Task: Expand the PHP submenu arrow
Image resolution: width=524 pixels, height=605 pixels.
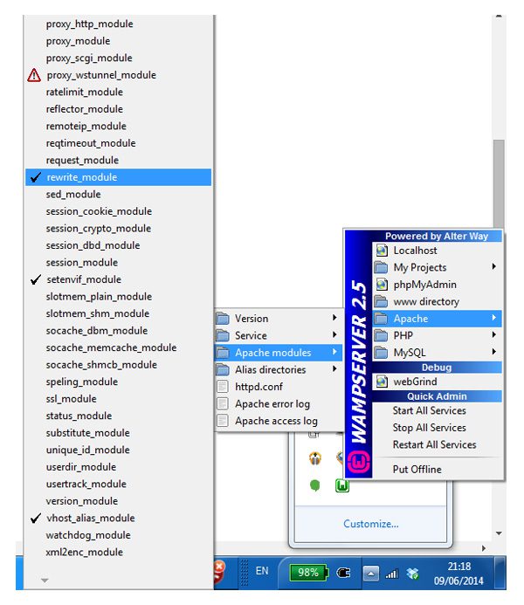Action: tap(494, 334)
